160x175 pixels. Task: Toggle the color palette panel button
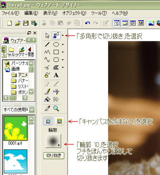[141, 23]
